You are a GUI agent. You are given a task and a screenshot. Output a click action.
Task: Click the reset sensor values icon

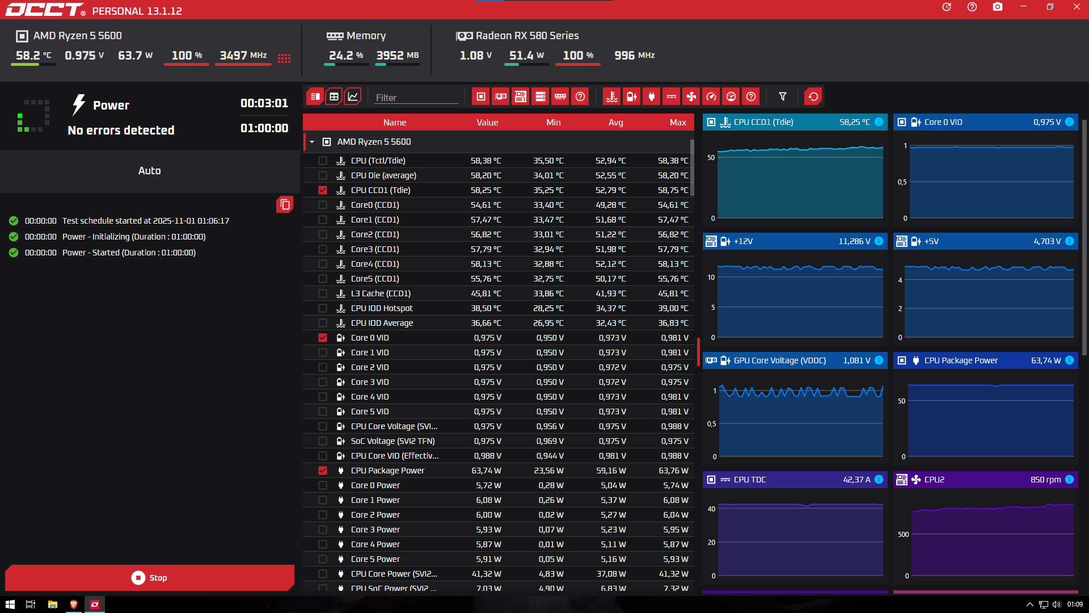pyautogui.click(x=813, y=96)
